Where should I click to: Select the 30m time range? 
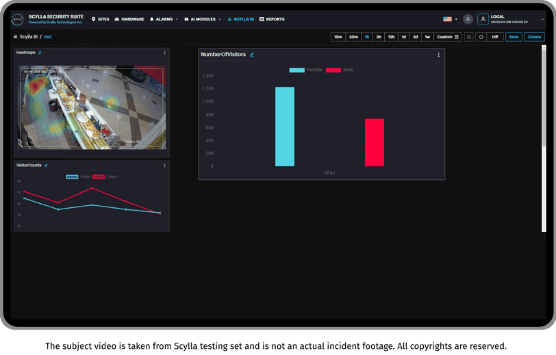click(353, 37)
